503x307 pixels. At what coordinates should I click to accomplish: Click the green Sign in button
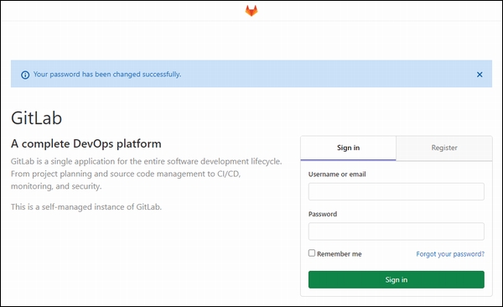click(x=397, y=279)
